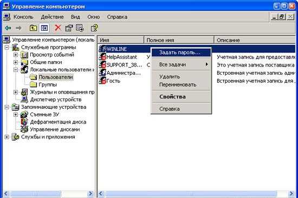Restore the inner MDI console window
Viewport: 298px width, 198px height.
(x=282, y=17)
